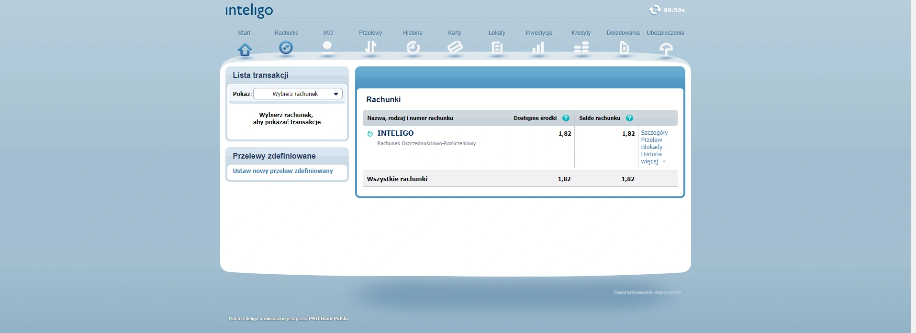This screenshot has width=916, height=333.
Task: Select the Kredyty menu label
Action: point(581,33)
